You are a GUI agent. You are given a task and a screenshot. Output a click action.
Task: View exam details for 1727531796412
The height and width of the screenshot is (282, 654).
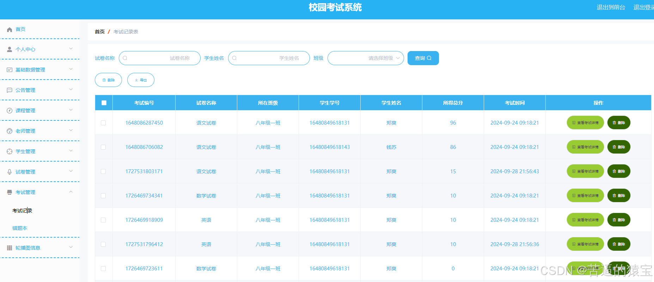click(585, 244)
